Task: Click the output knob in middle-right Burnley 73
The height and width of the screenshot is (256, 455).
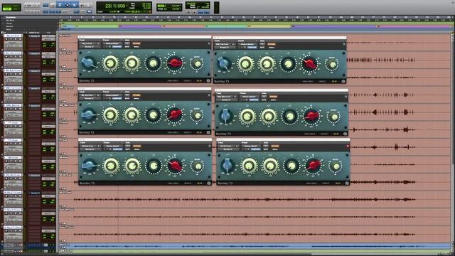Action: pyautogui.click(x=334, y=117)
